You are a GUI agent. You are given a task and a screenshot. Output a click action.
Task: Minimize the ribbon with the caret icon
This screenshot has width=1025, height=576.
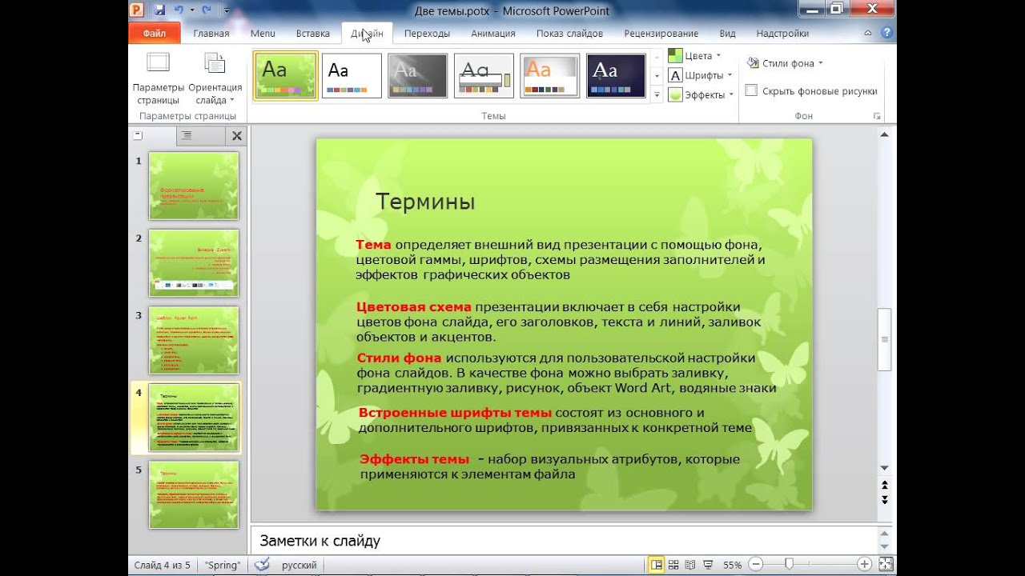[868, 34]
